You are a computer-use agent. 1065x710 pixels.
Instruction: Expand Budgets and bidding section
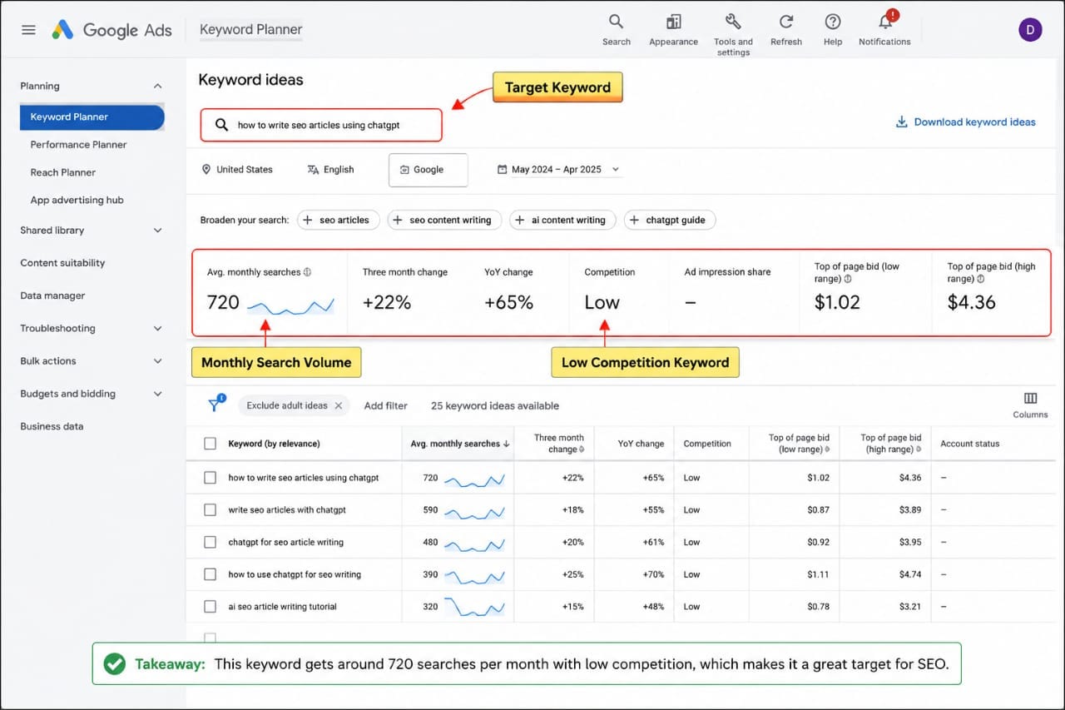point(158,394)
